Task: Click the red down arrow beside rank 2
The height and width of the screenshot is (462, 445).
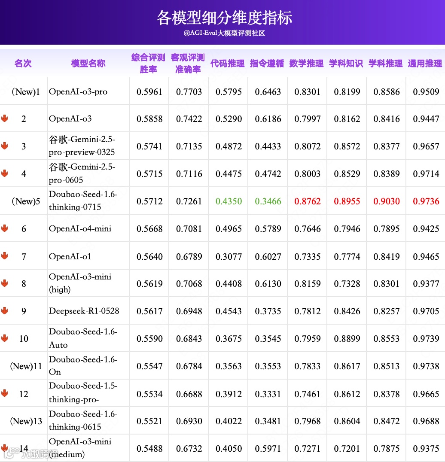Action: coord(4,119)
